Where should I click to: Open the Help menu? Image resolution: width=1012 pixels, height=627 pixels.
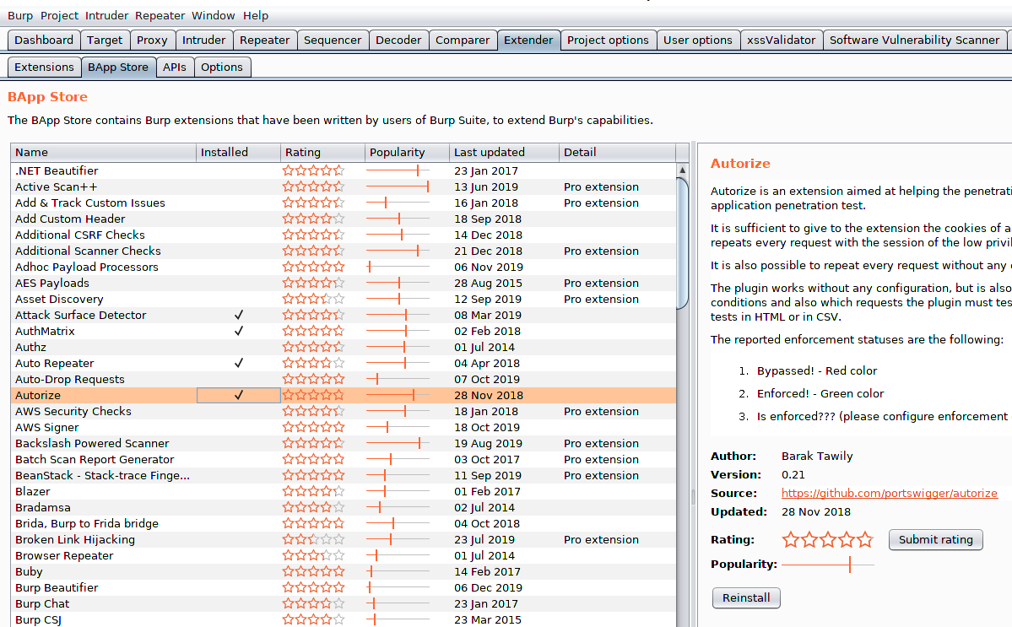[256, 15]
